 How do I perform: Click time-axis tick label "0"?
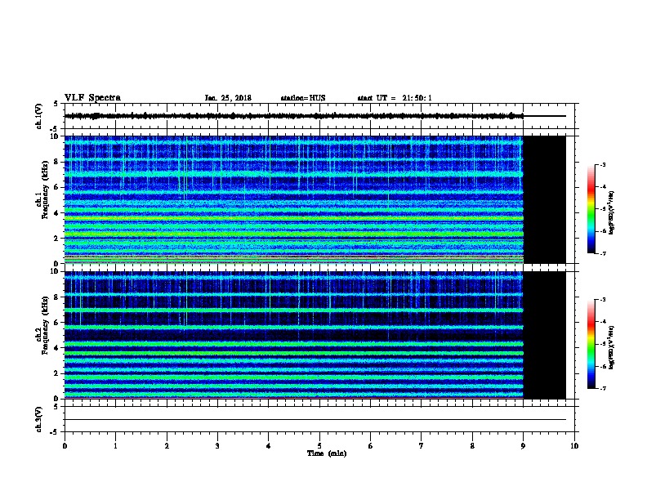click(x=65, y=446)
